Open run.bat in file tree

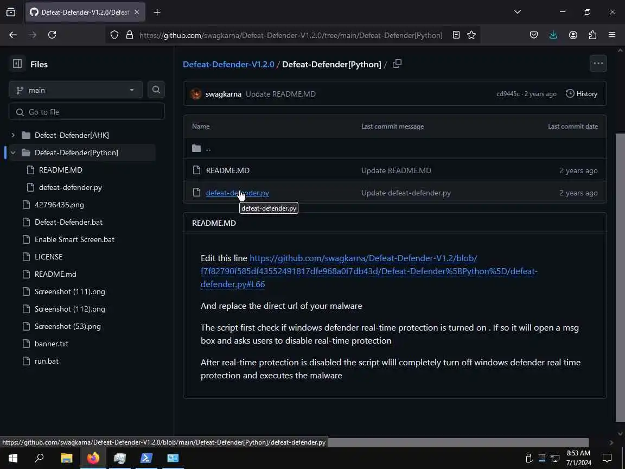(47, 361)
